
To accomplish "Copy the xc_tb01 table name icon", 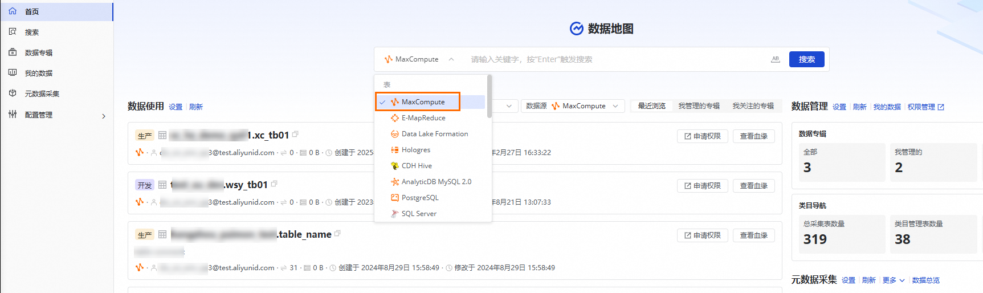I will [295, 135].
